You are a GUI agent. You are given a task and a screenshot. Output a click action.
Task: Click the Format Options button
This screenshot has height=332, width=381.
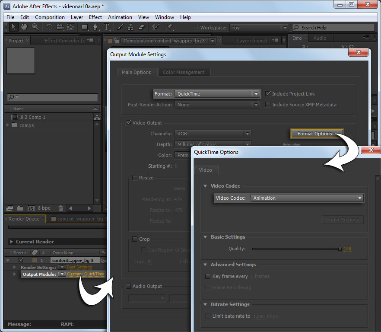pyautogui.click(x=317, y=134)
